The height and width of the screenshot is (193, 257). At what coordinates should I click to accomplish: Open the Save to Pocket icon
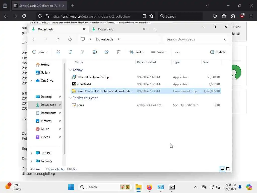(215, 16)
